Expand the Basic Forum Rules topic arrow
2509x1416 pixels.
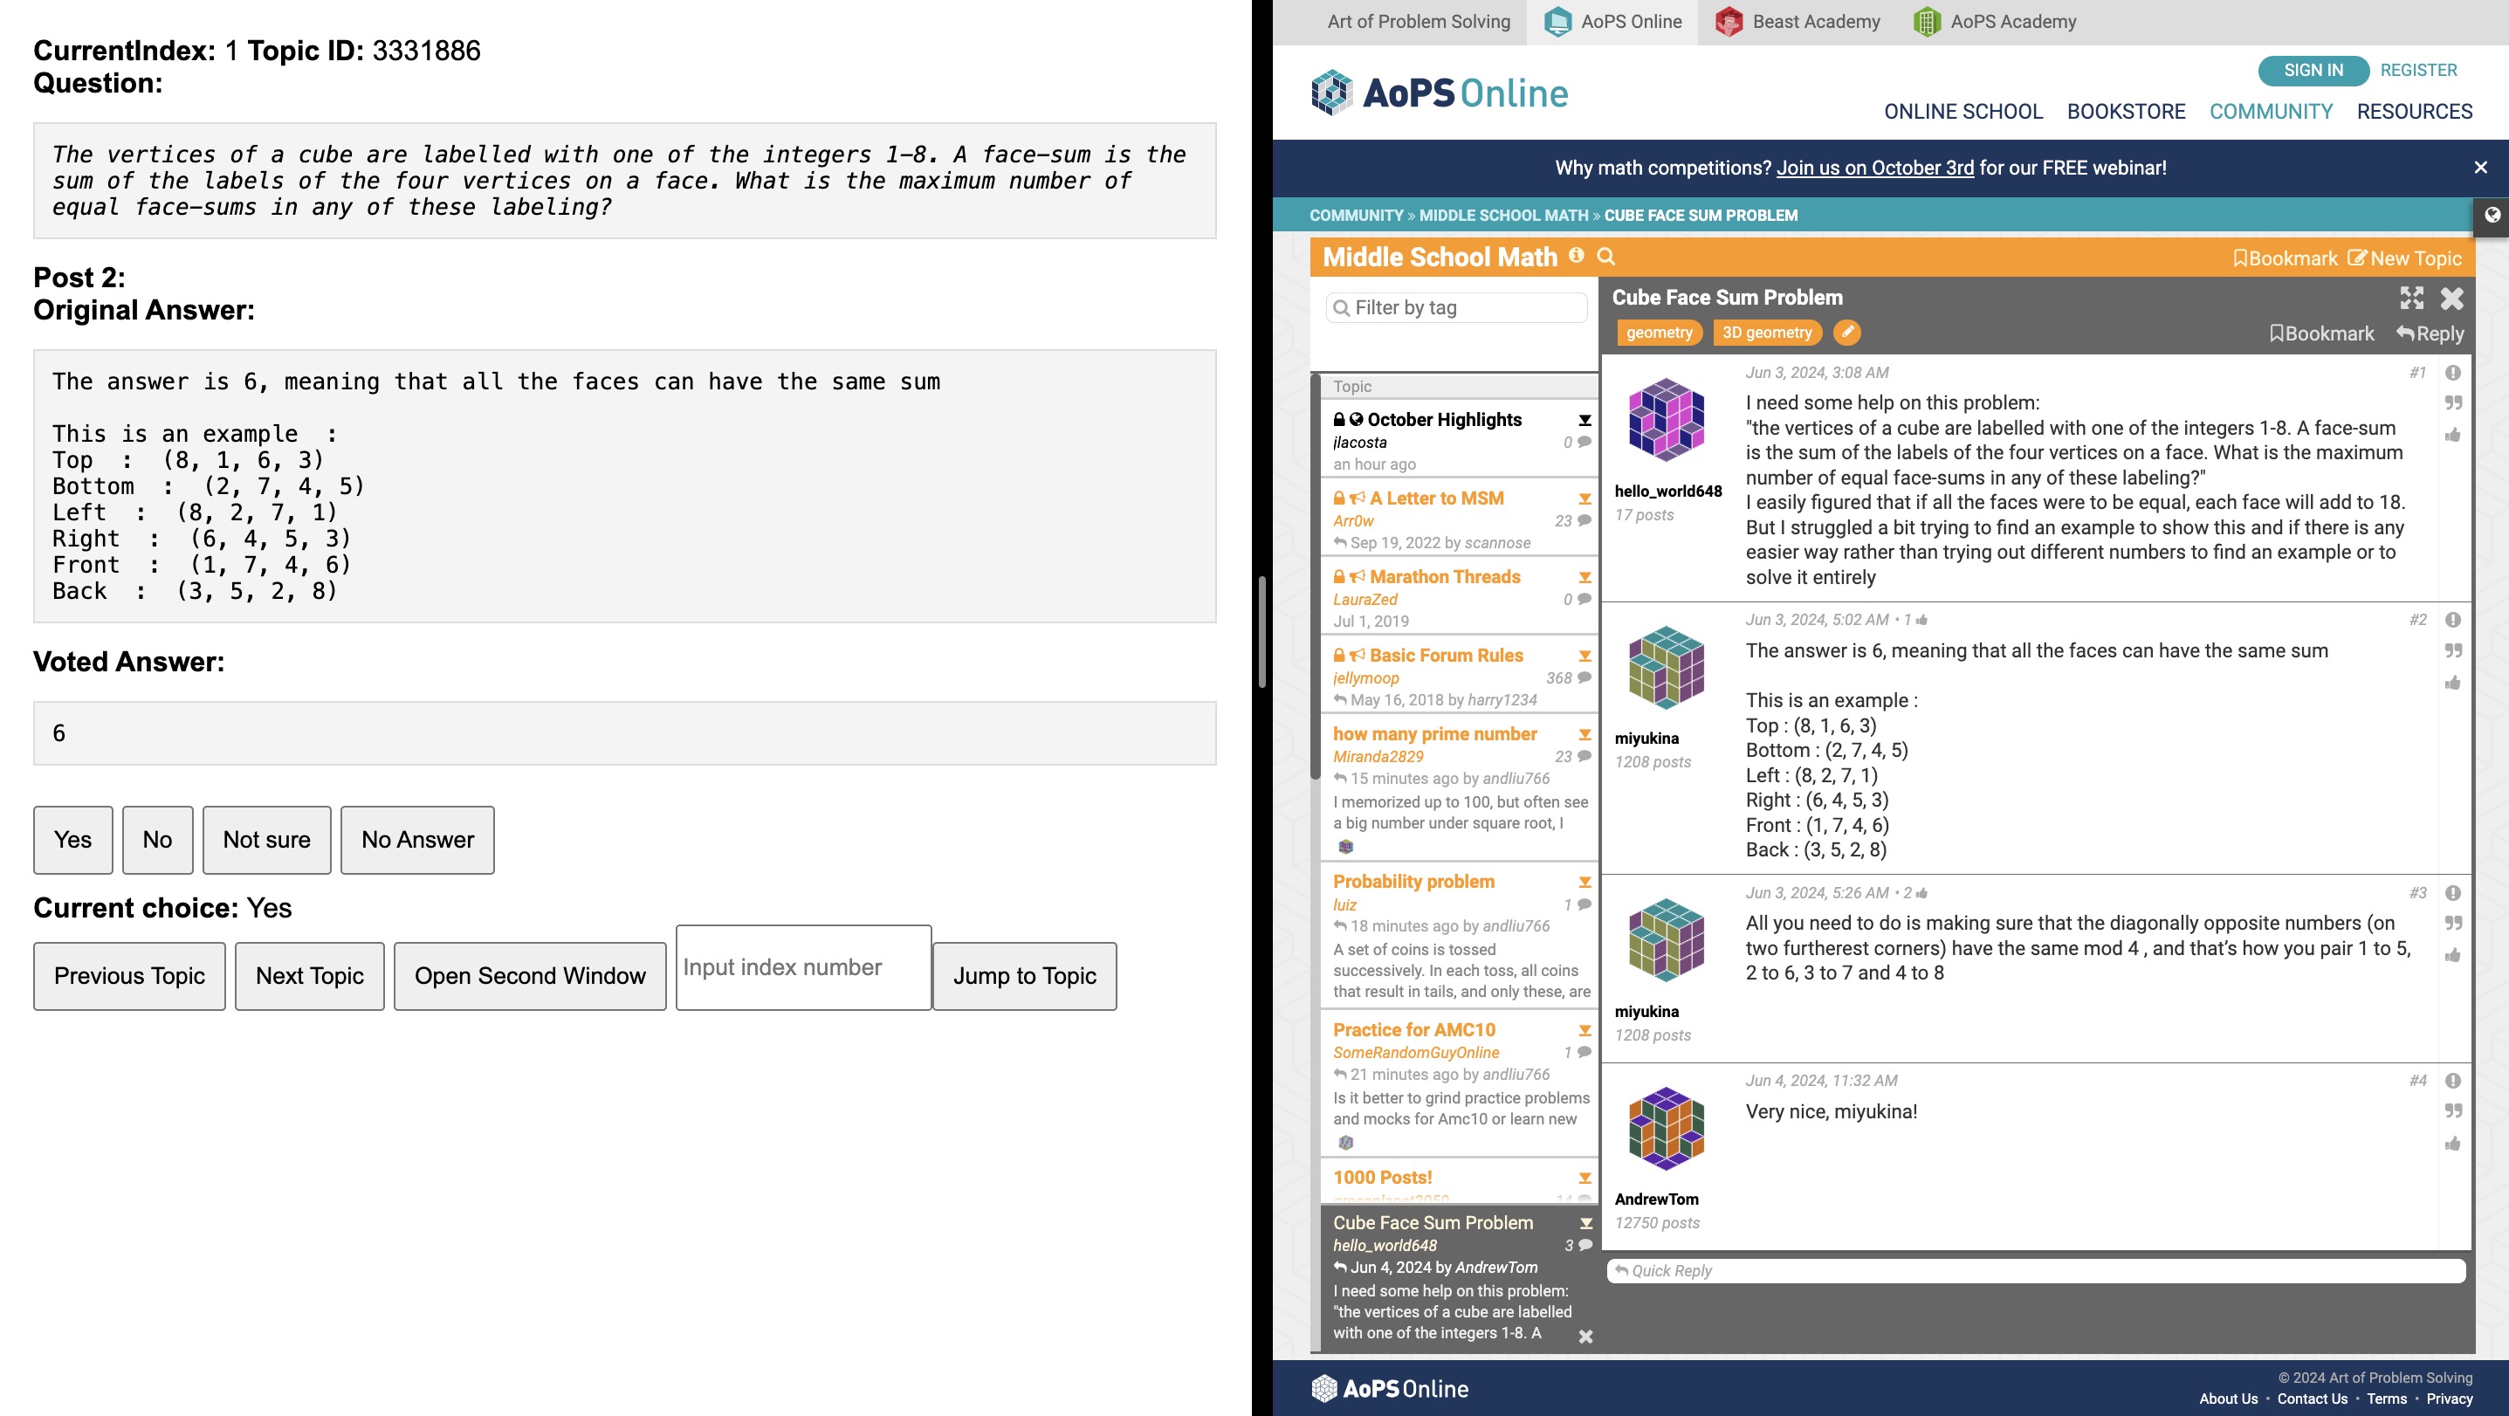tap(1584, 656)
